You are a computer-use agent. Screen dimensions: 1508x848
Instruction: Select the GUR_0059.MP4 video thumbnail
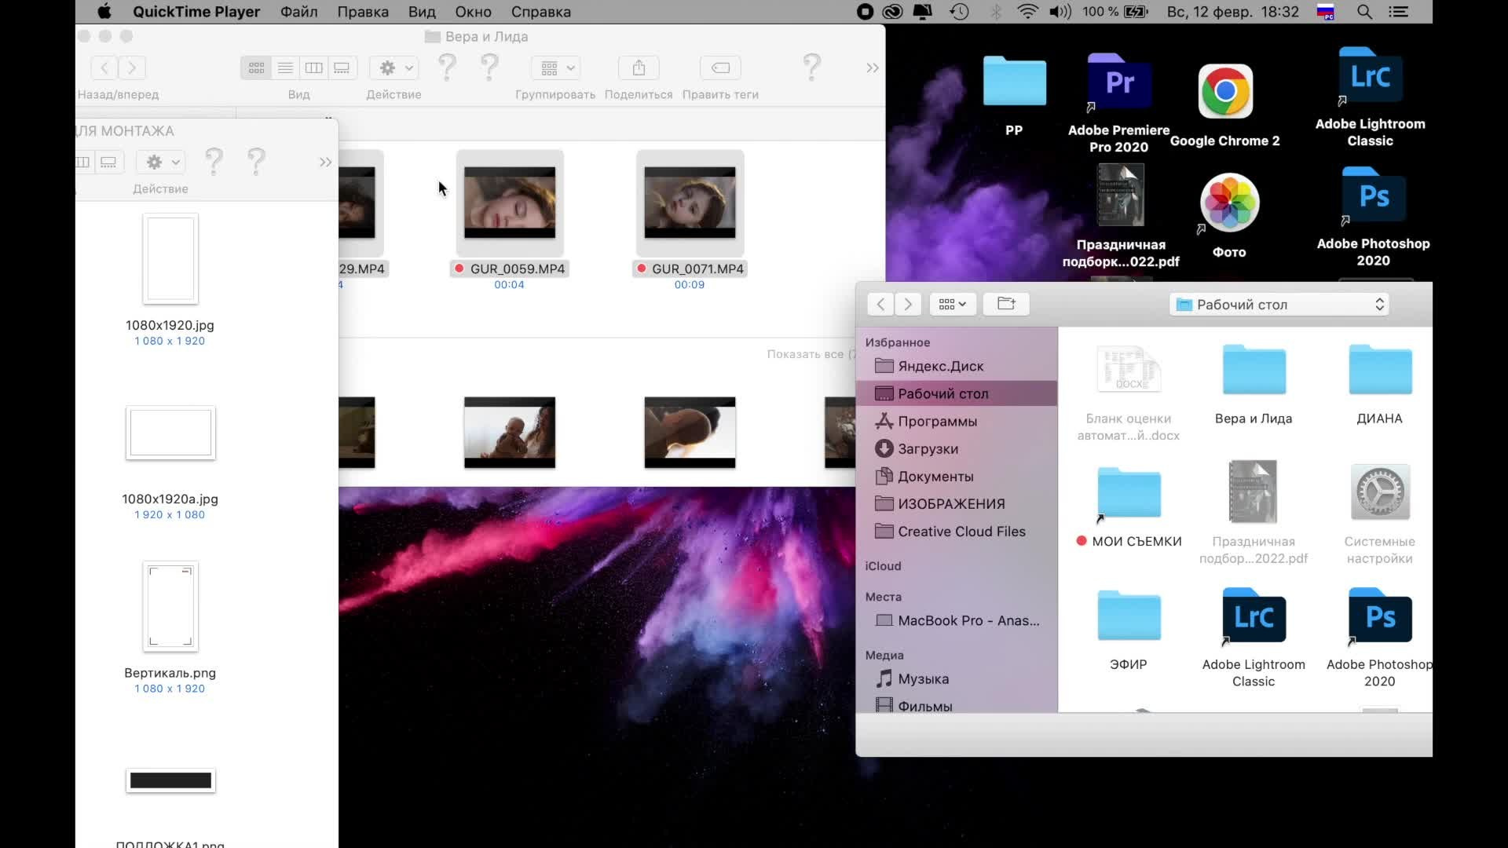[509, 203]
